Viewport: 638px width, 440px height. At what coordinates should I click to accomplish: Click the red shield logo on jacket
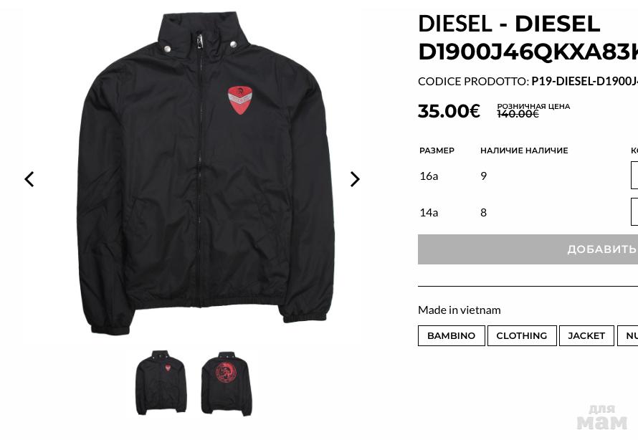pos(239,100)
